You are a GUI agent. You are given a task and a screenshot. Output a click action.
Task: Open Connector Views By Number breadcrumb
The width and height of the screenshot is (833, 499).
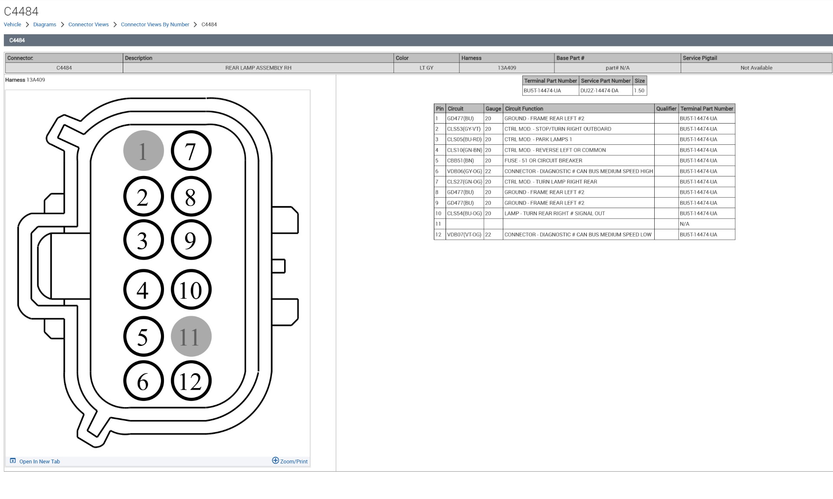(155, 24)
